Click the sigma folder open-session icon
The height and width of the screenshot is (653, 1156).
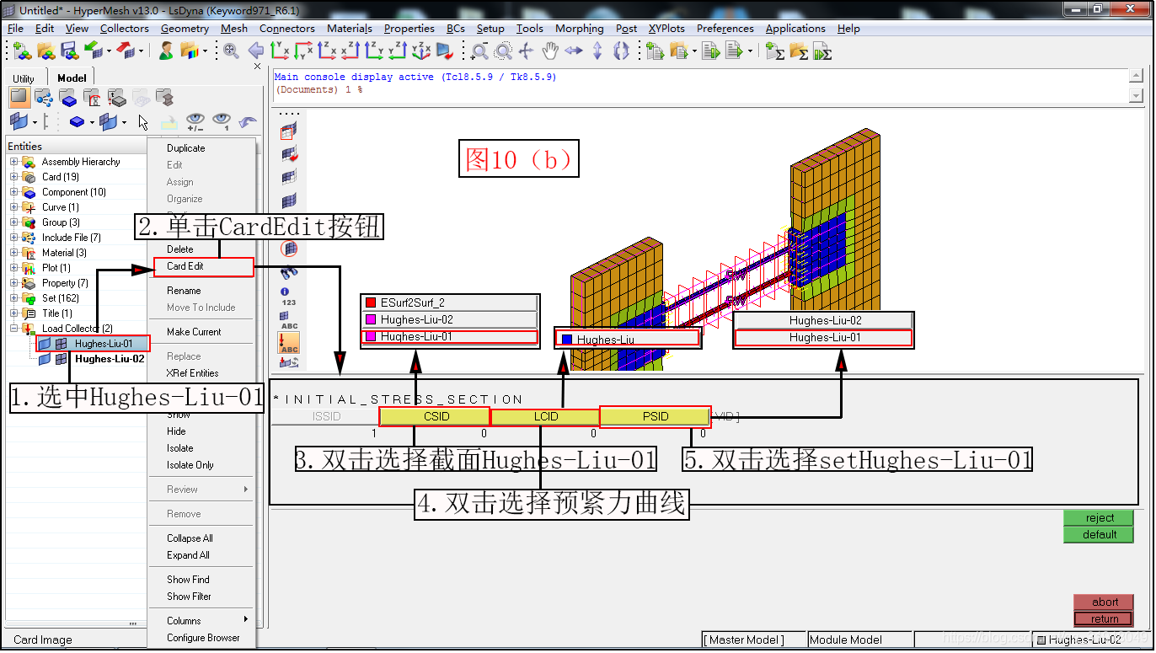[800, 51]
